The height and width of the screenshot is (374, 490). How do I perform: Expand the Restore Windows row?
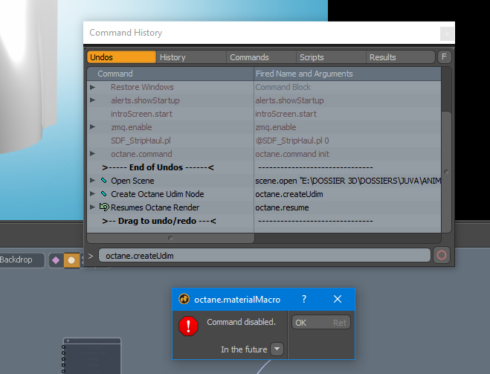(x=92, y=87)
